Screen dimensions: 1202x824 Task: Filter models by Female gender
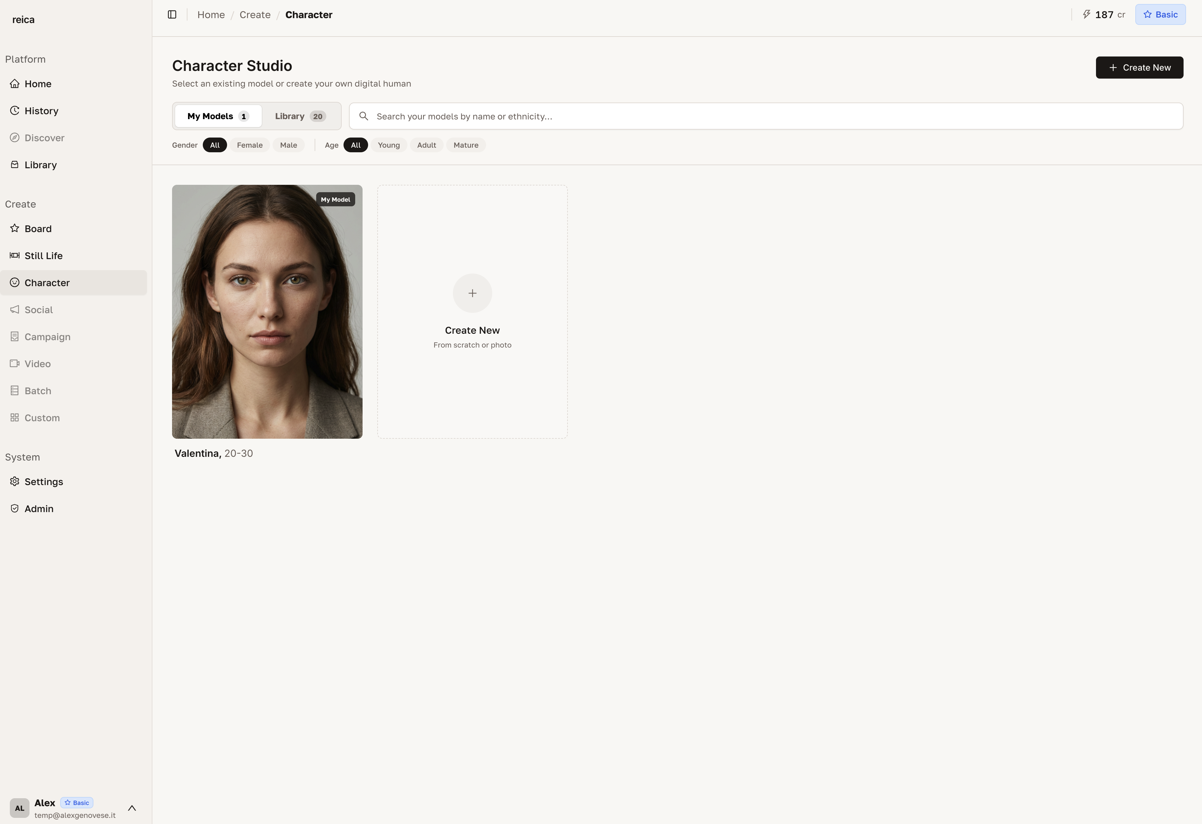click(x=250, y=145)
